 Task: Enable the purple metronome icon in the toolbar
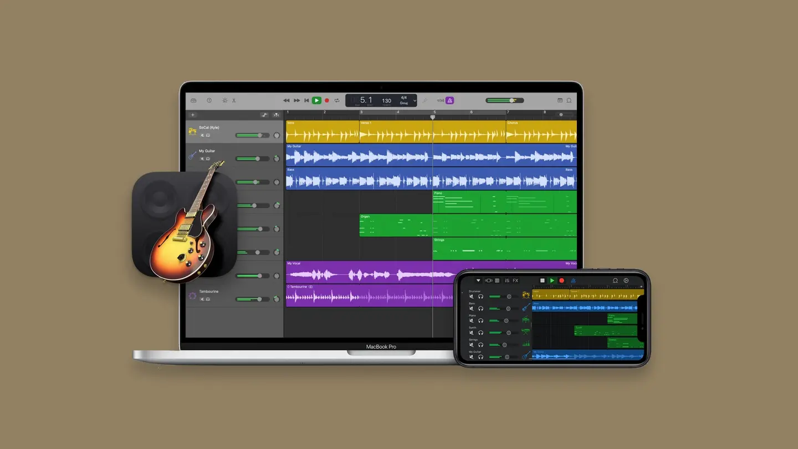coord(450,100)
